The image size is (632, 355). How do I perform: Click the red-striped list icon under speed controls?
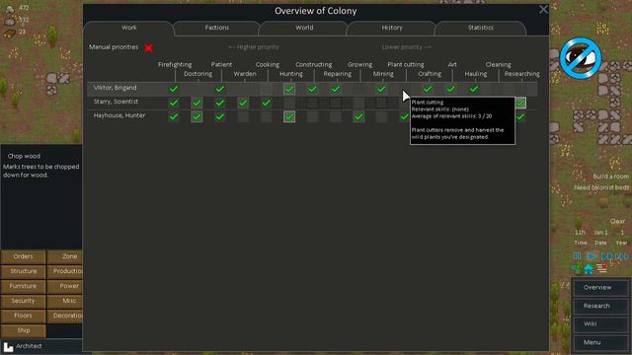[x=601, y=268]
